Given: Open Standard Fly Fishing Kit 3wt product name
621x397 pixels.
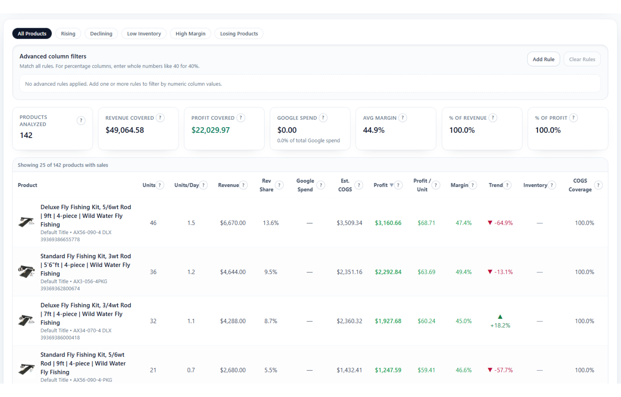Looking at the screenshot, I should (x=86, y=265).
